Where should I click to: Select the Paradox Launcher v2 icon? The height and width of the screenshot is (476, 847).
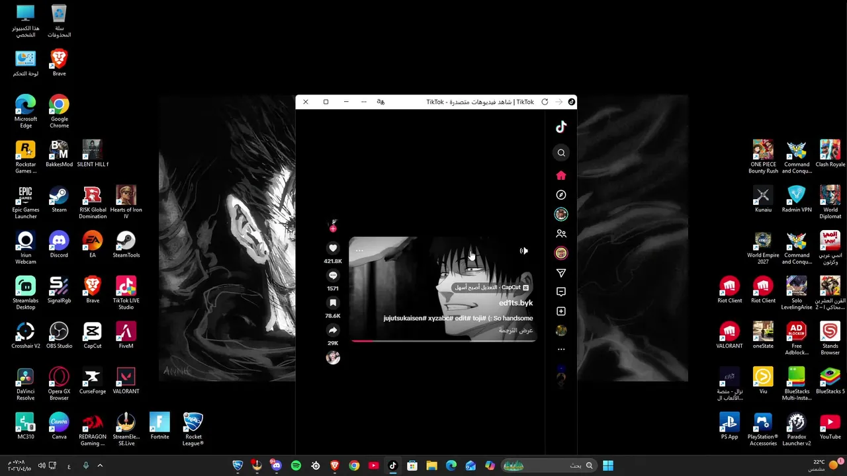point(797,430)
